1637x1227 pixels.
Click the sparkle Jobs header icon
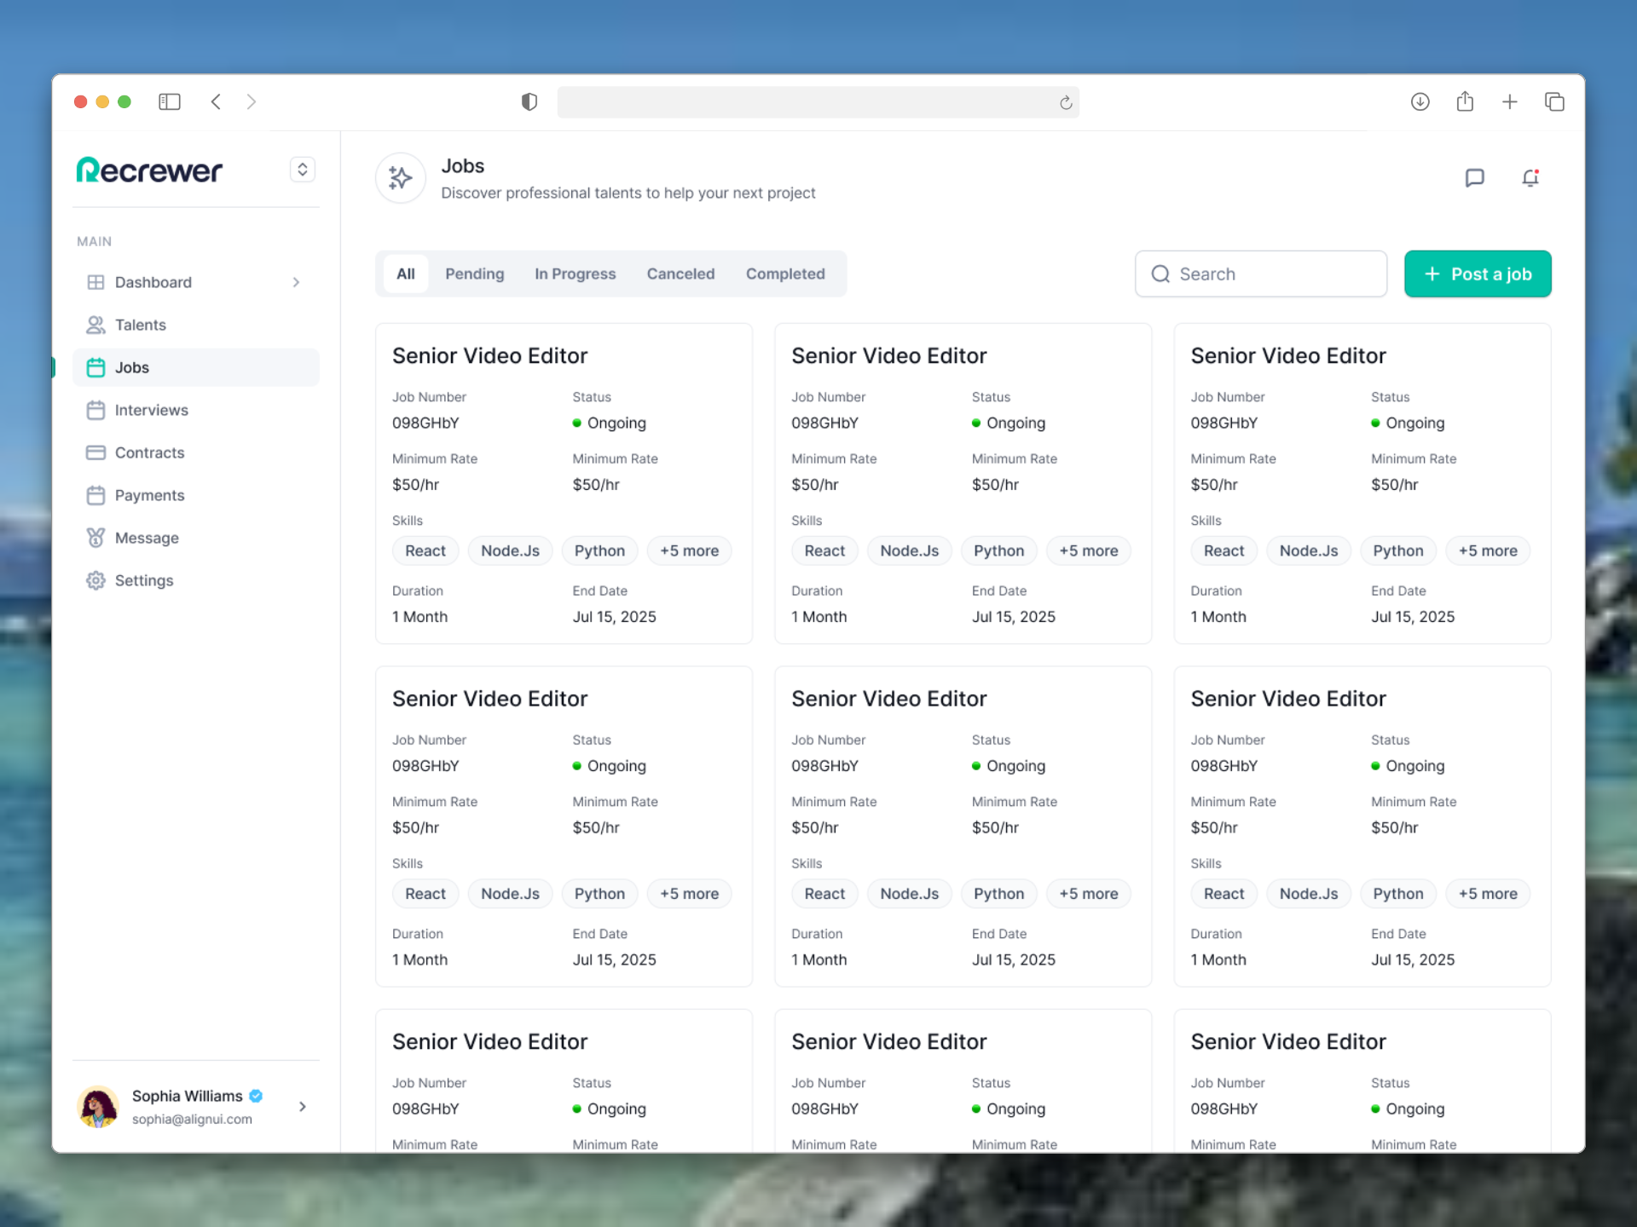tap(400, 178)
